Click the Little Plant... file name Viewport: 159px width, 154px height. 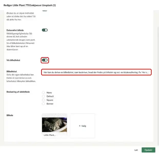coord(49,135)
